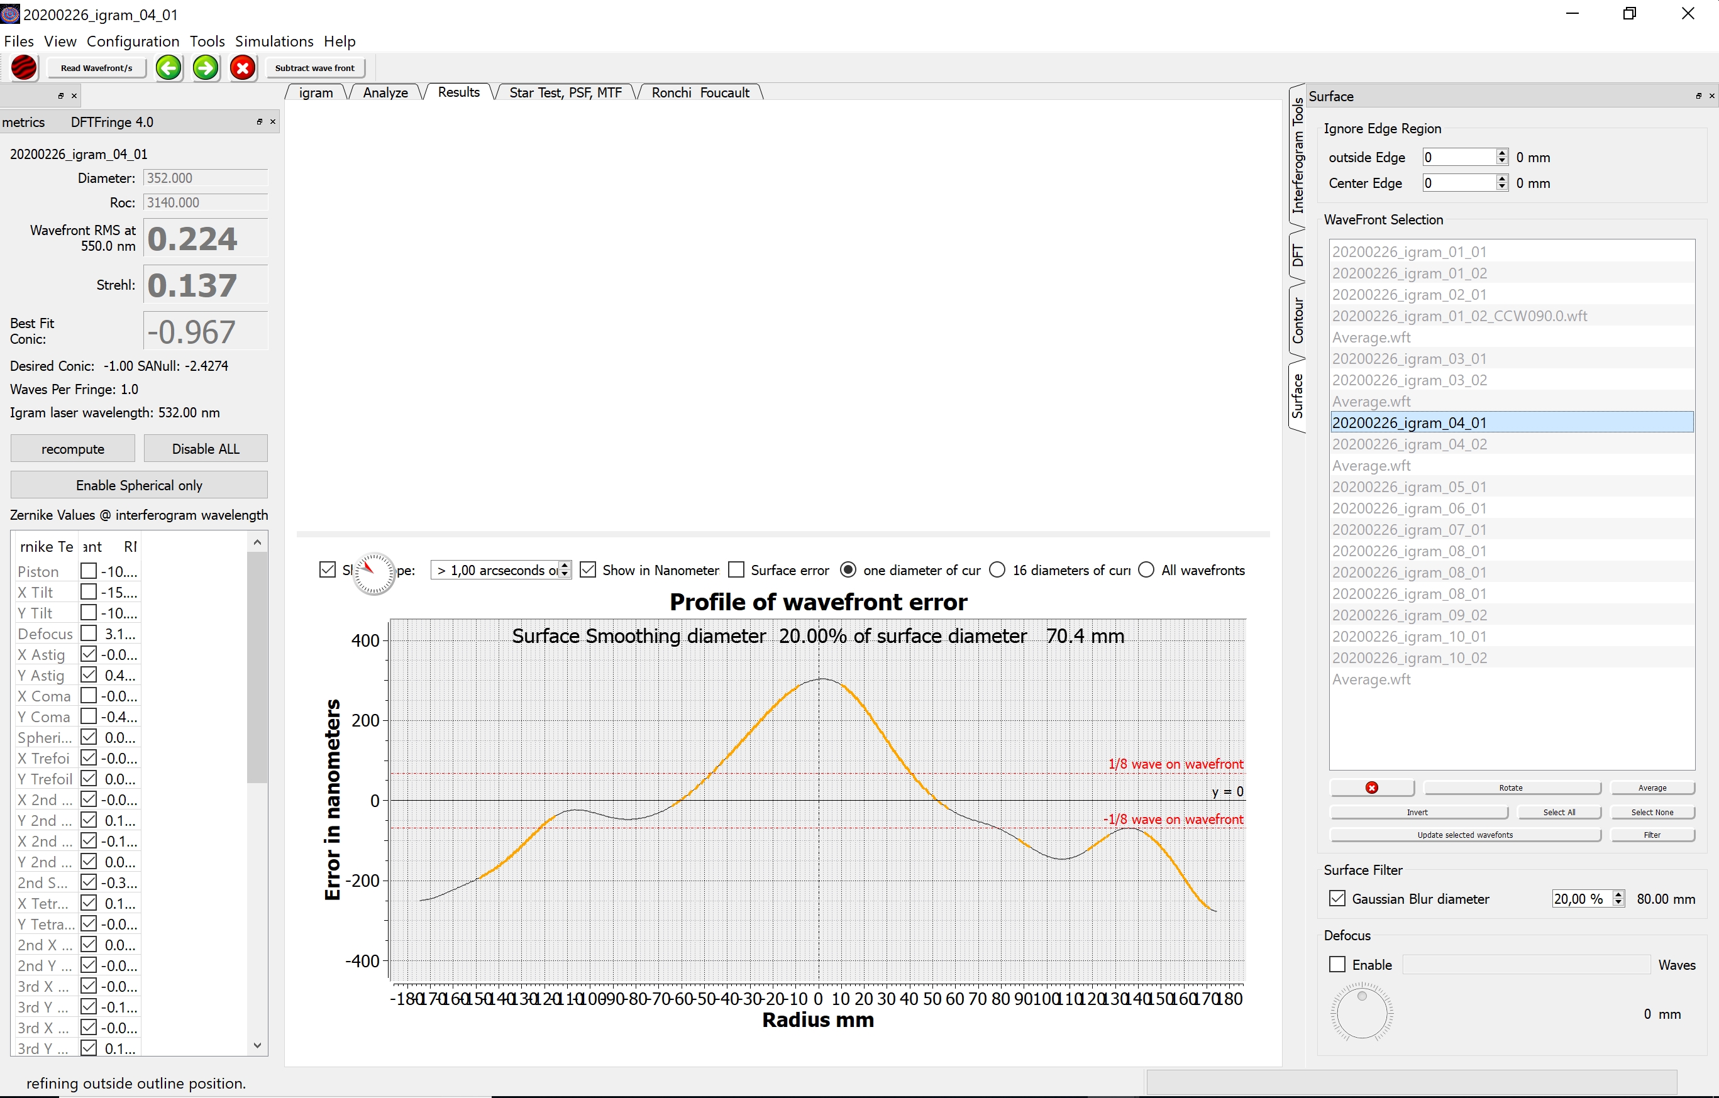Screen dimensions: 1719x1098
Task: Select the All wavefronts radio button
Action: tap(1146, 570)
